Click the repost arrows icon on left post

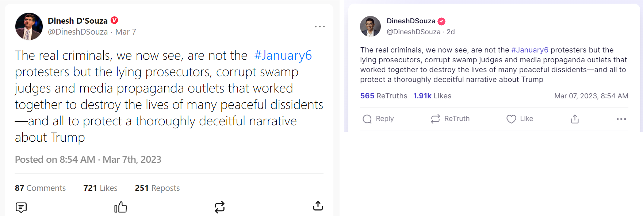[x=219, y=207]
